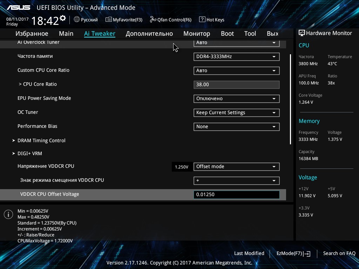Click the 18:42 clock display

45,21
